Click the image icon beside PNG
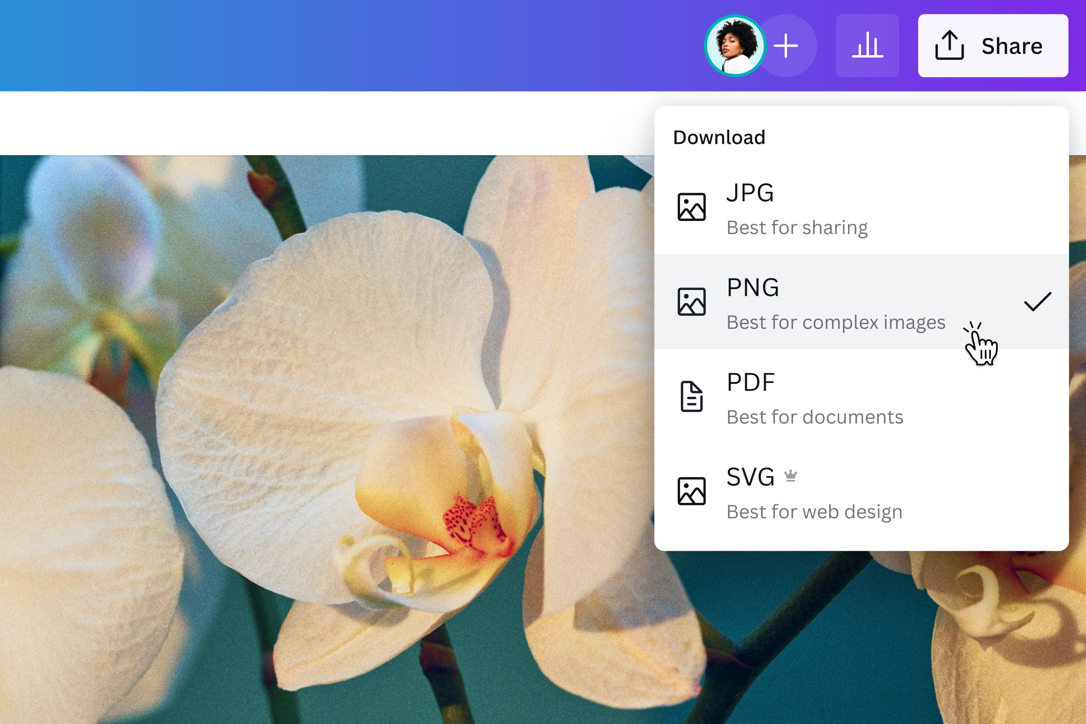The image size is (1086, 724). [x=691, y=301]
